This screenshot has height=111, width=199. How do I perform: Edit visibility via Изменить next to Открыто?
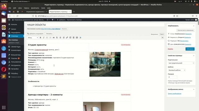(187, 37)
